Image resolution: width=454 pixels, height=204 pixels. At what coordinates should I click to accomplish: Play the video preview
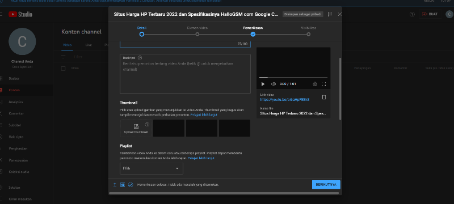tap(263, 84)
